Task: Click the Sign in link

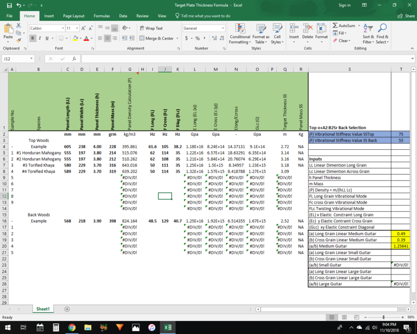Action: (x=345, y=5)
